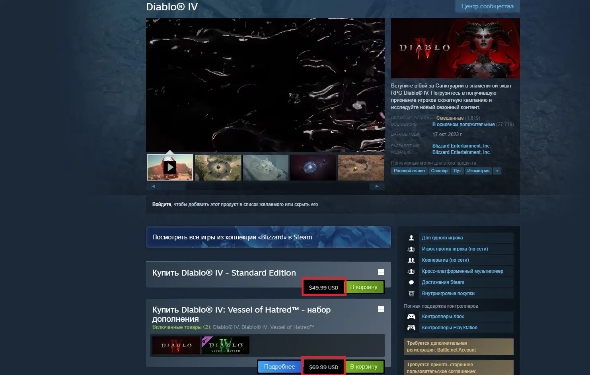
Task: Click the $69.99 USD price label
Action: pyautogui.click(x=323, y=367)
